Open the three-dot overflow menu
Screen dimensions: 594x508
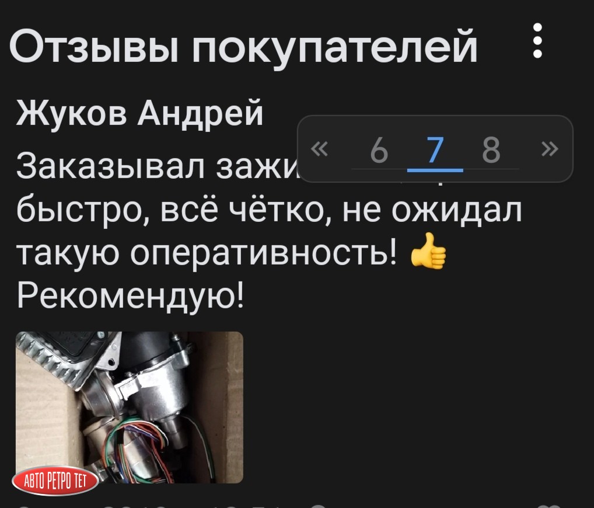coord(537,40)
